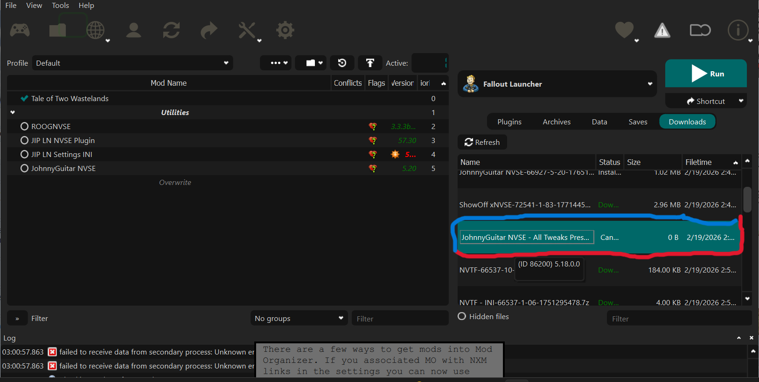
Task: Open the No groups dropdown
Action: (299, 318)
